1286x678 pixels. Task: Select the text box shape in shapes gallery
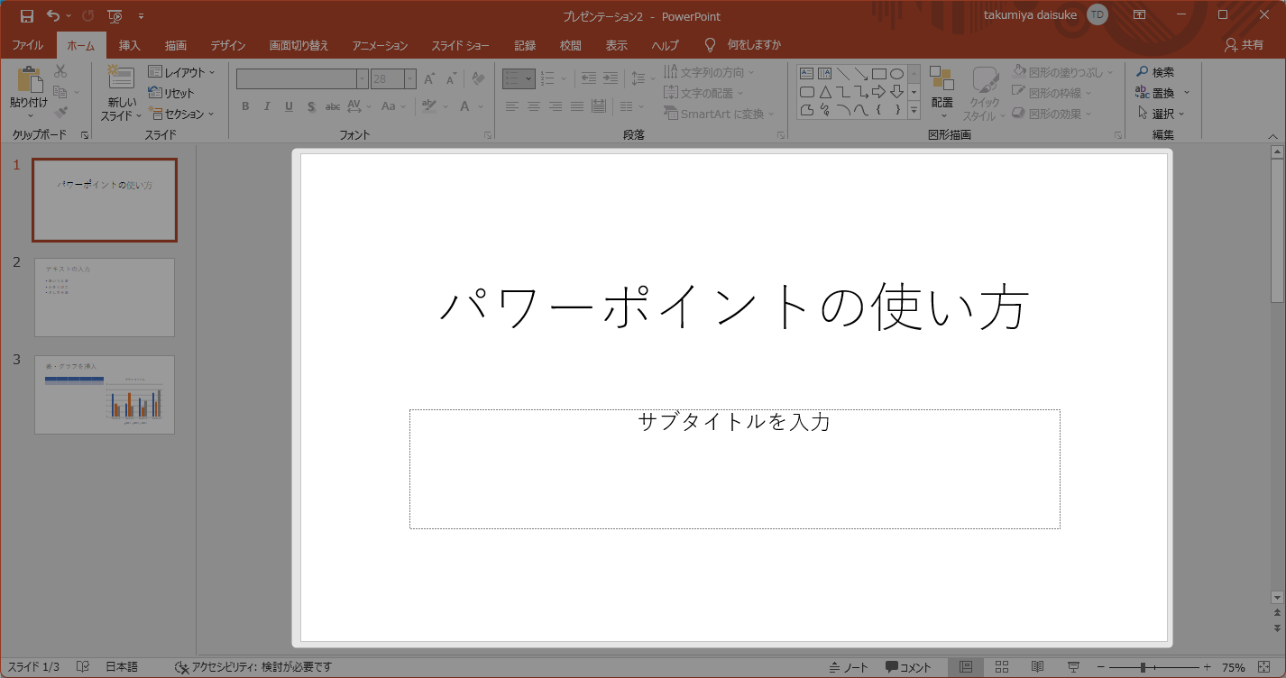(x=807, y=74)
